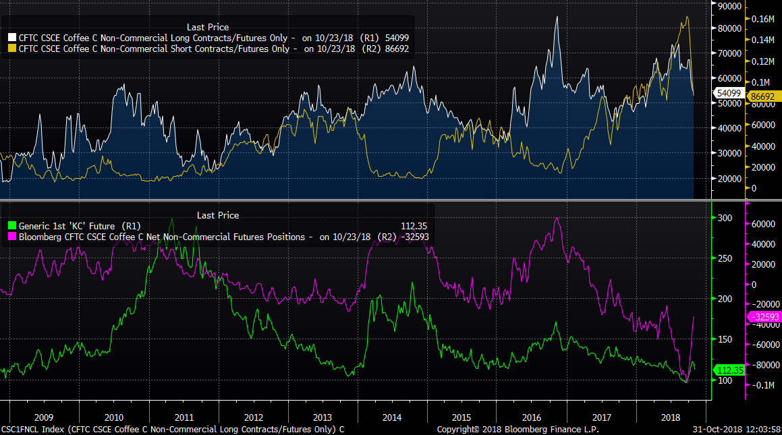Click the yellow Non-Commercial Short legend swatch
Image resolution: width=782 pixels, height=435 pixels.
[12, 49]
